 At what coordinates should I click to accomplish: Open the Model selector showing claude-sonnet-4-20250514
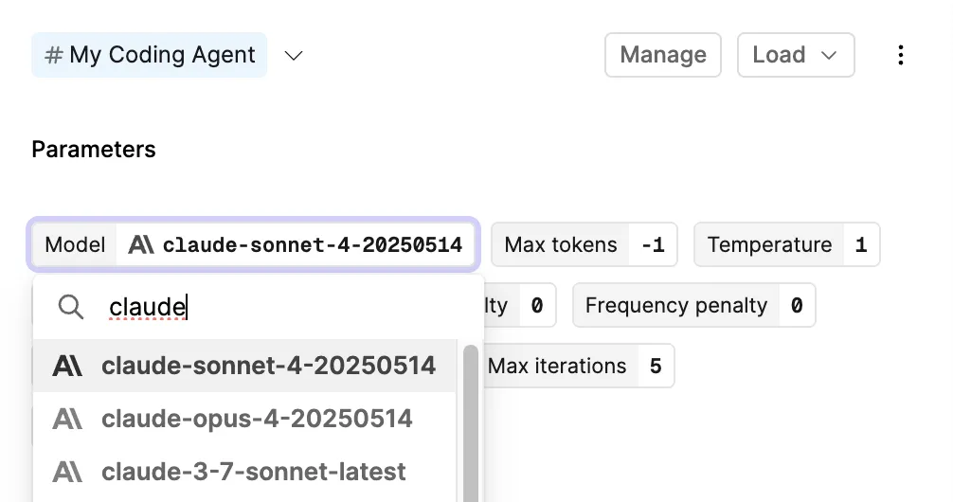(254, 245)
